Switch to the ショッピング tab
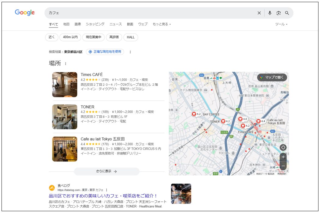The image size is (320, 213). point(95,24)
